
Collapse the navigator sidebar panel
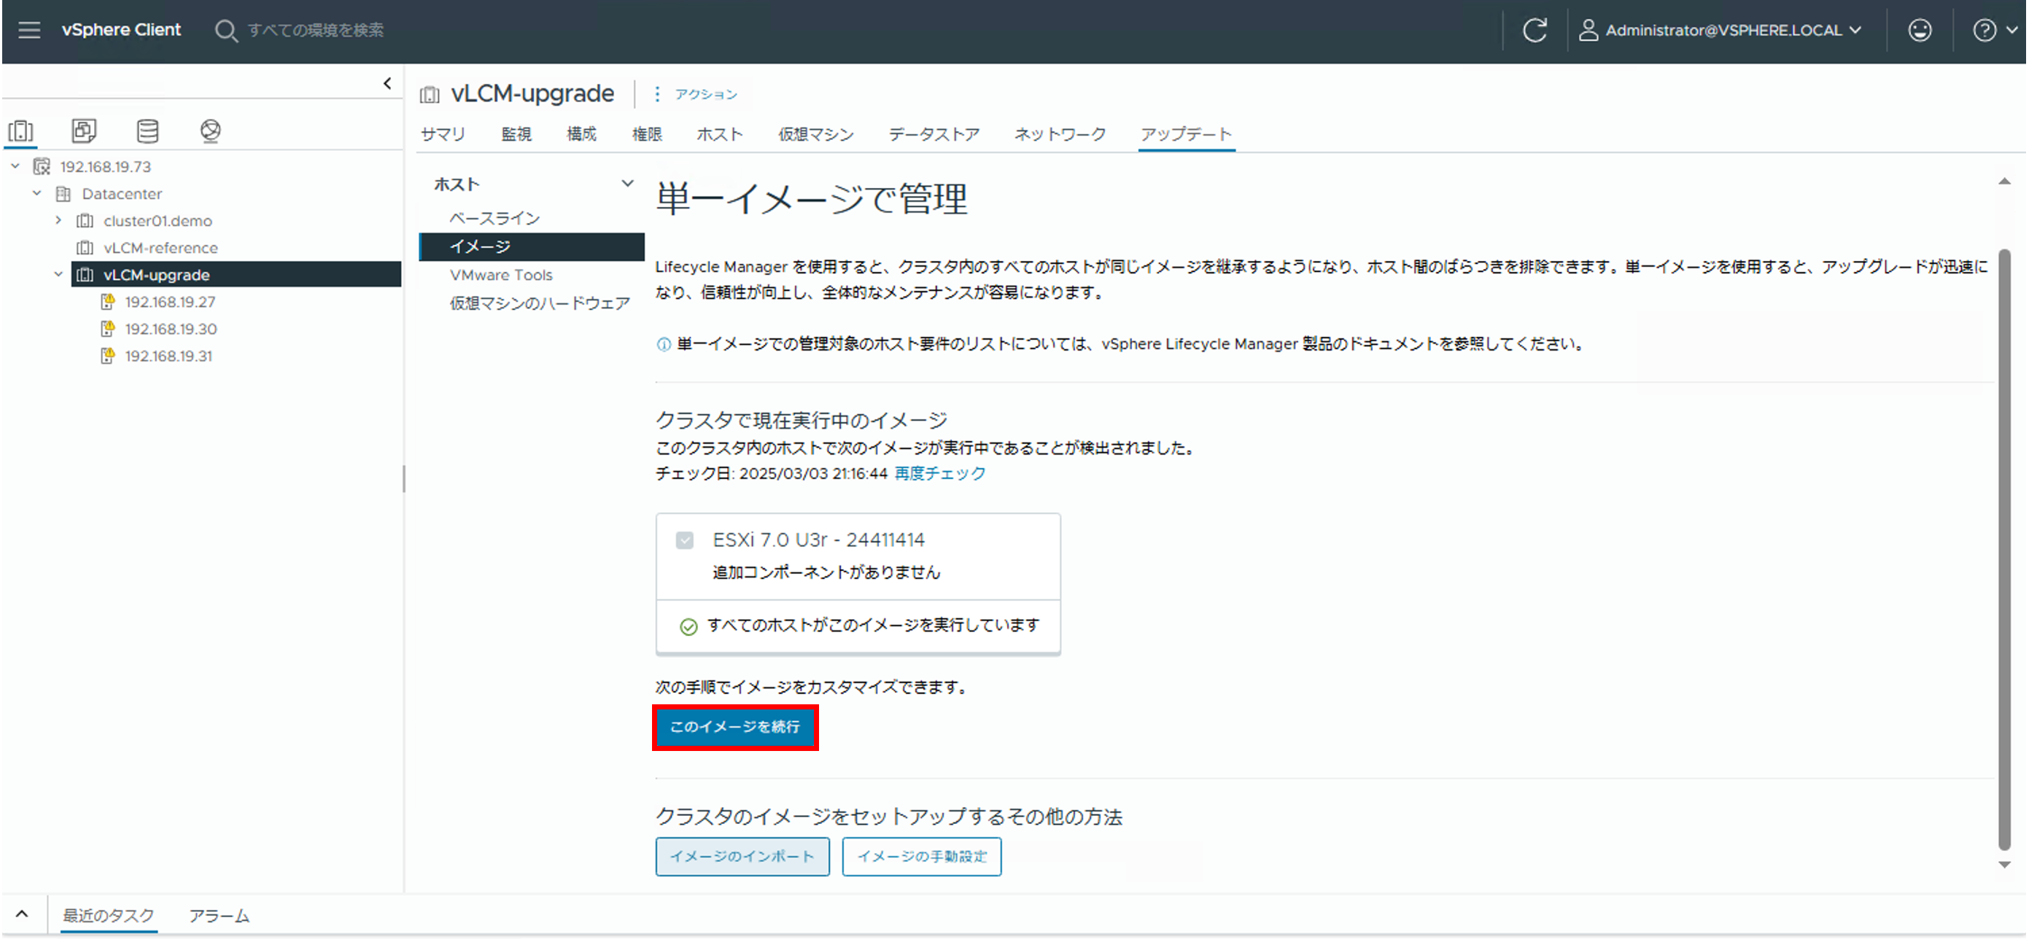[x=387, y=84]
